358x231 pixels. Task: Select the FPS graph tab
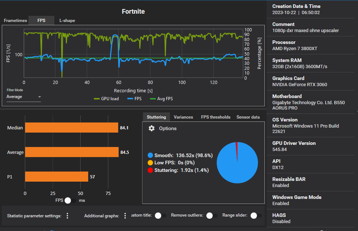pyautogui.click(x=41, y=20)
